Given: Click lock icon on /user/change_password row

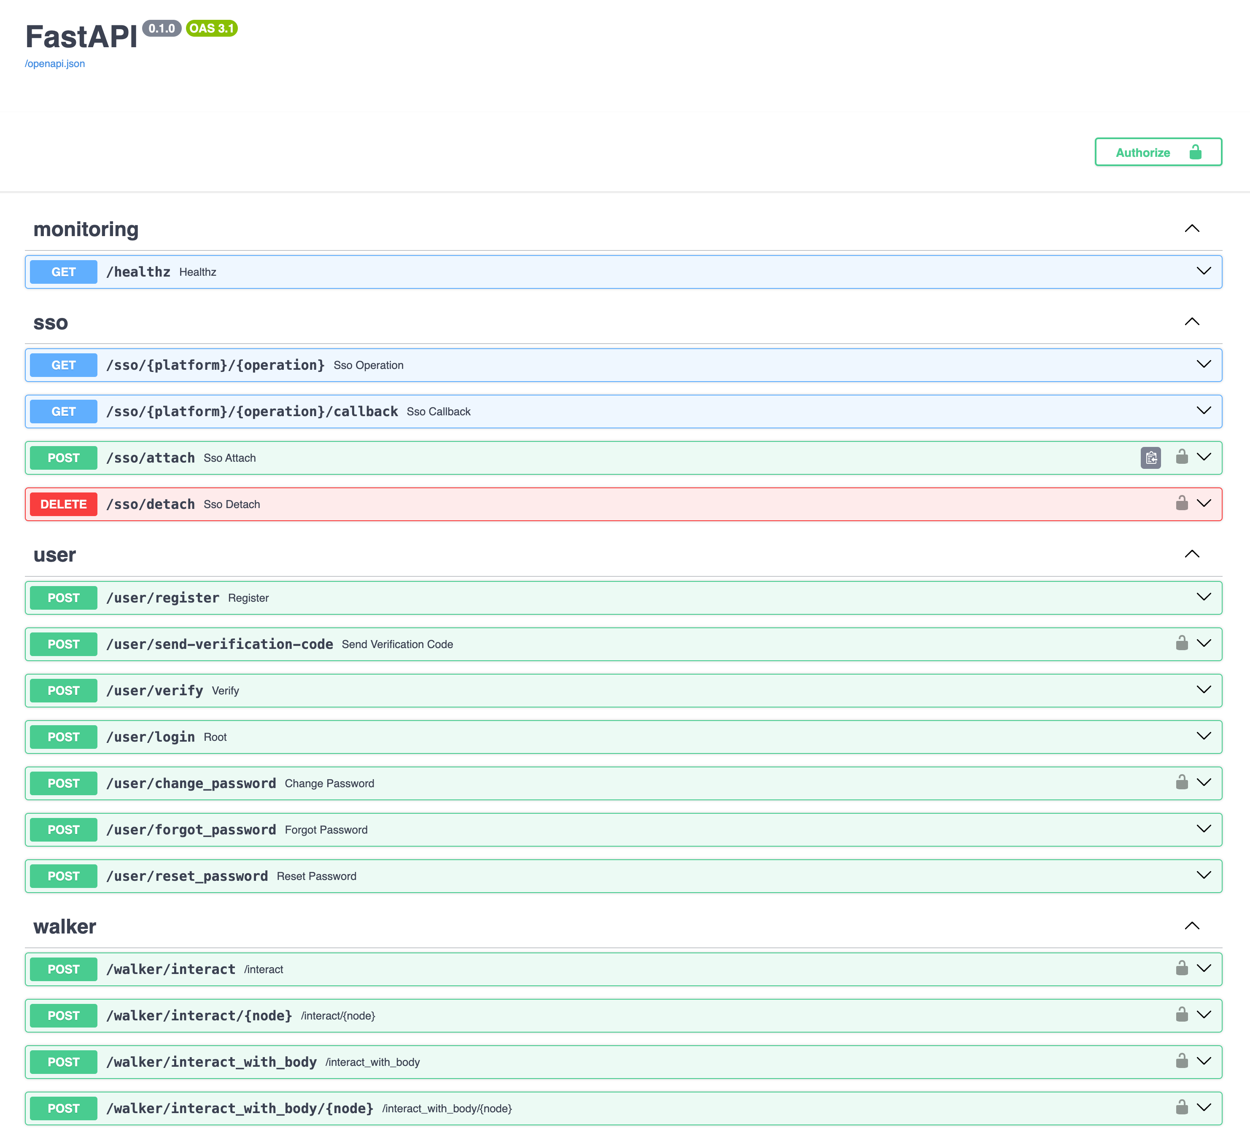Looking at the screenshot, I should [1182, 782].
